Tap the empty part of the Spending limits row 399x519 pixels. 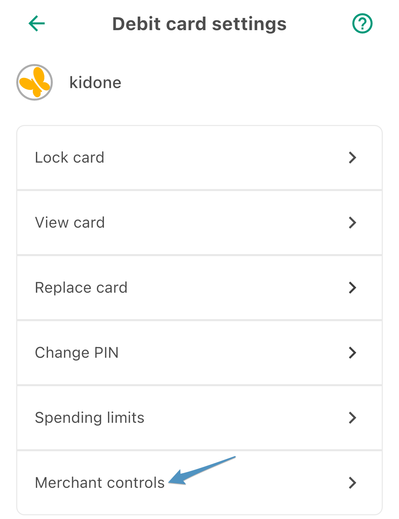245,418
